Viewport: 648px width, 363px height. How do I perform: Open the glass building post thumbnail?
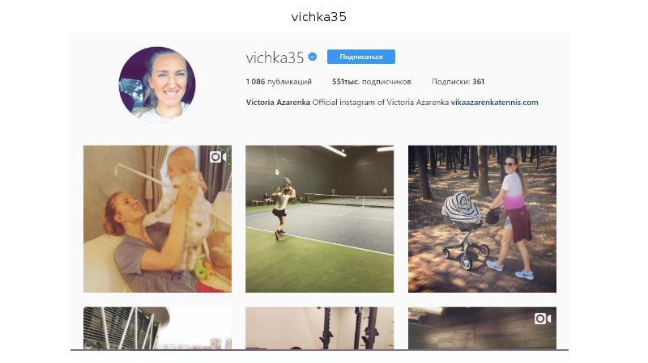click(x=157, y=328)
